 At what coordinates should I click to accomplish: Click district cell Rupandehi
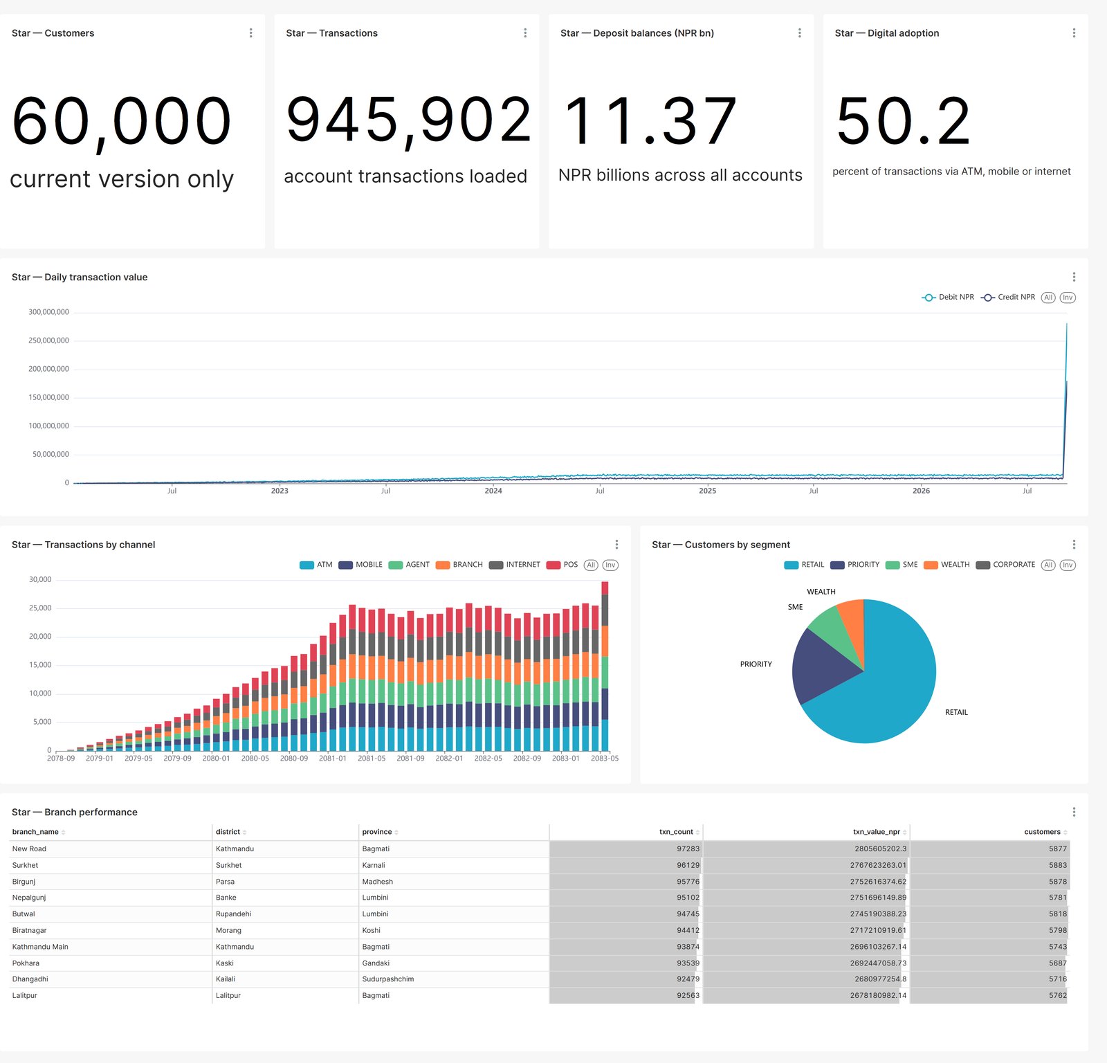tap(286, 914)
